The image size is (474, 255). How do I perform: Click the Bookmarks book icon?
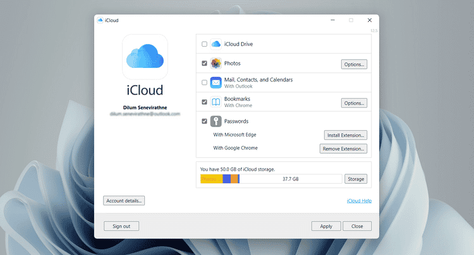tap(216, 102)
